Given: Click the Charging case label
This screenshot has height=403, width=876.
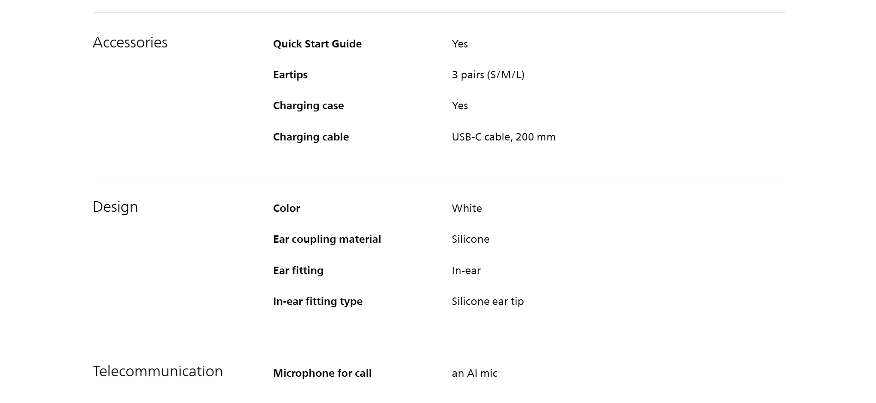Looking at the screenshot, I should tap(308, 105).
